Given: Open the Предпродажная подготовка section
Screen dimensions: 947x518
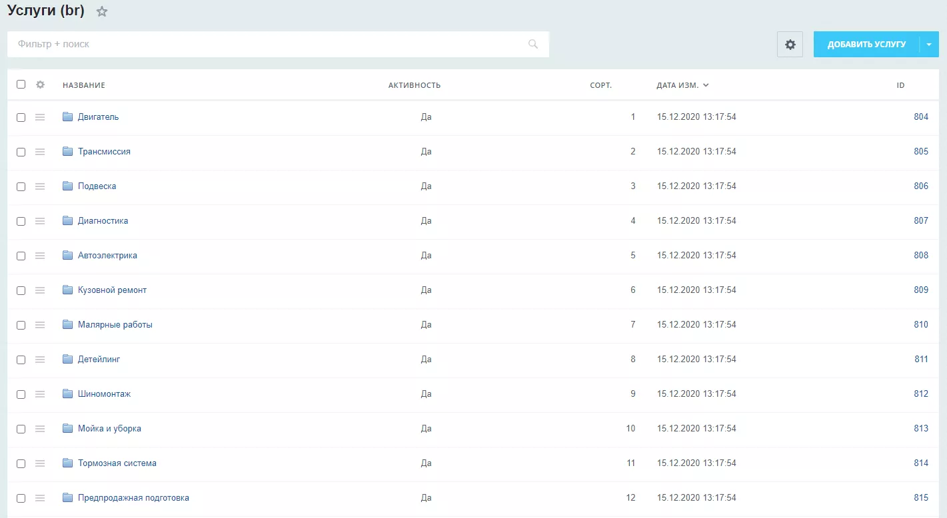Looking at the screenshot, I should tap(133, 498).
